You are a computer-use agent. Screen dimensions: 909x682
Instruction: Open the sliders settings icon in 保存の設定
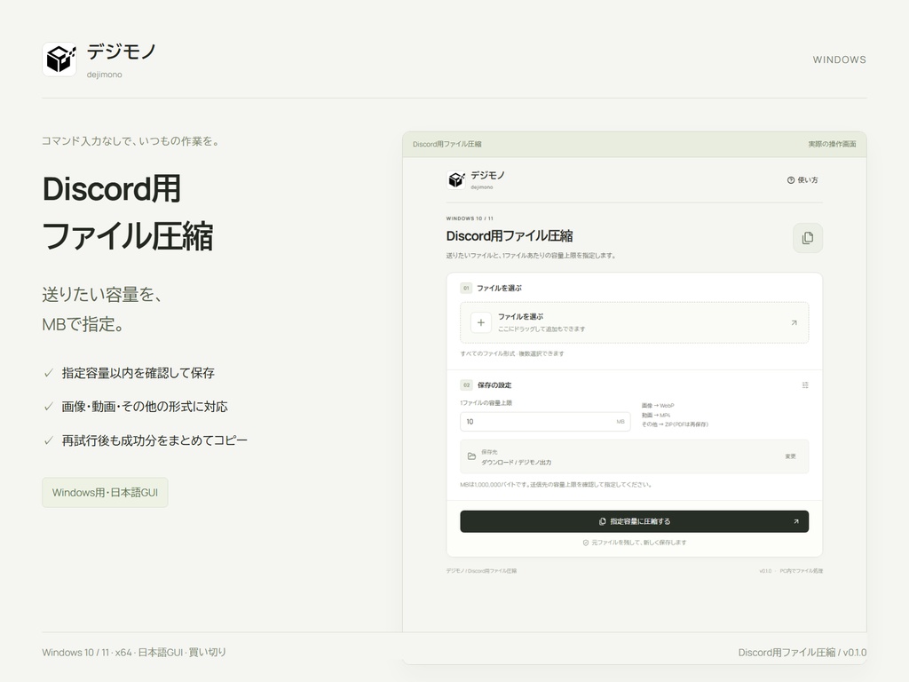coord(805,385)
